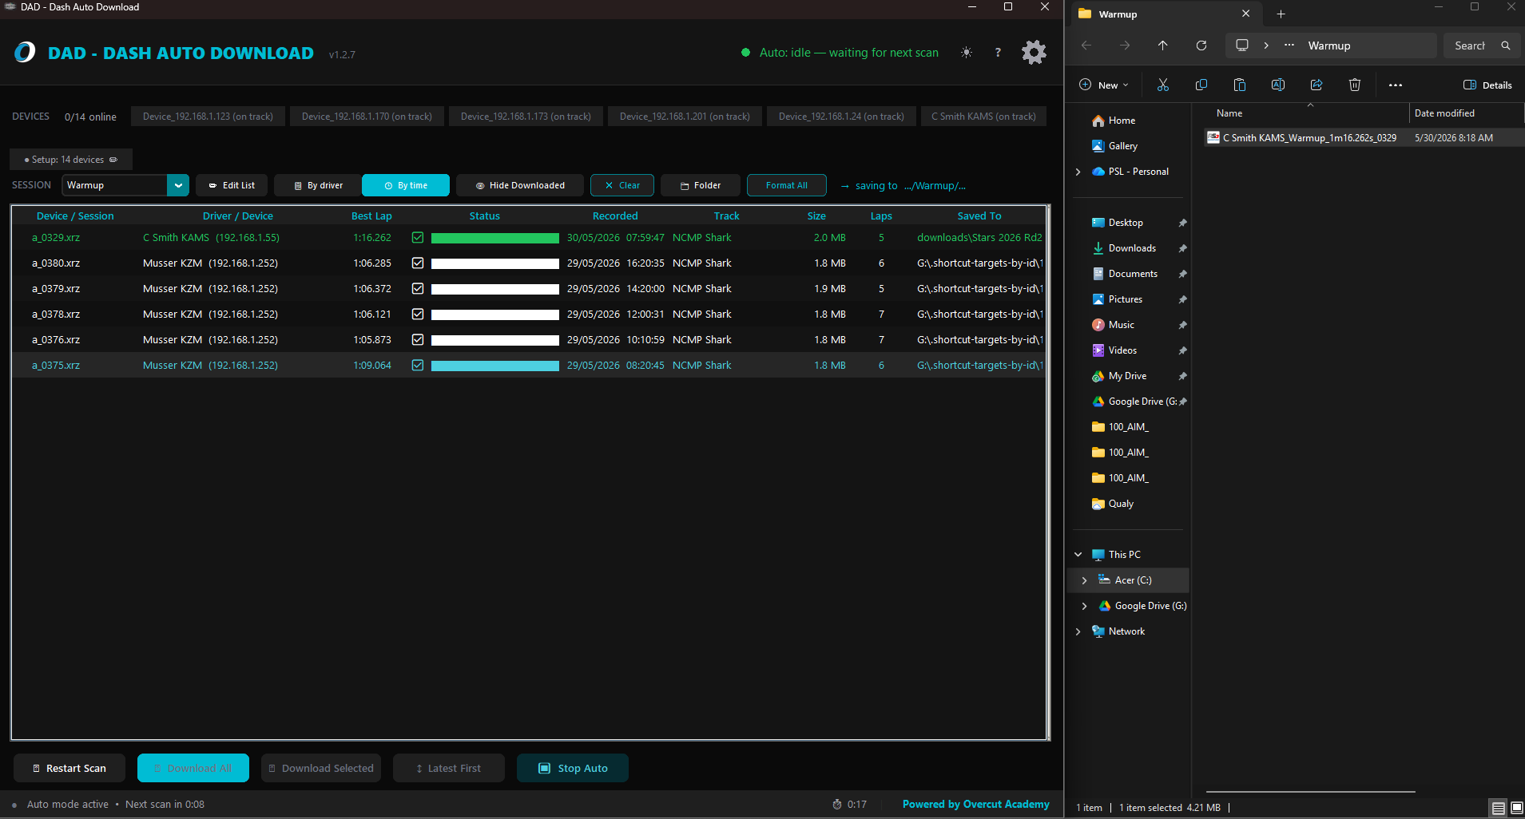Image resolution: width=1525 pixels, height=819 pixels.
Task: Click the Search box in Explorer
Action: [x=1483, y=45]
